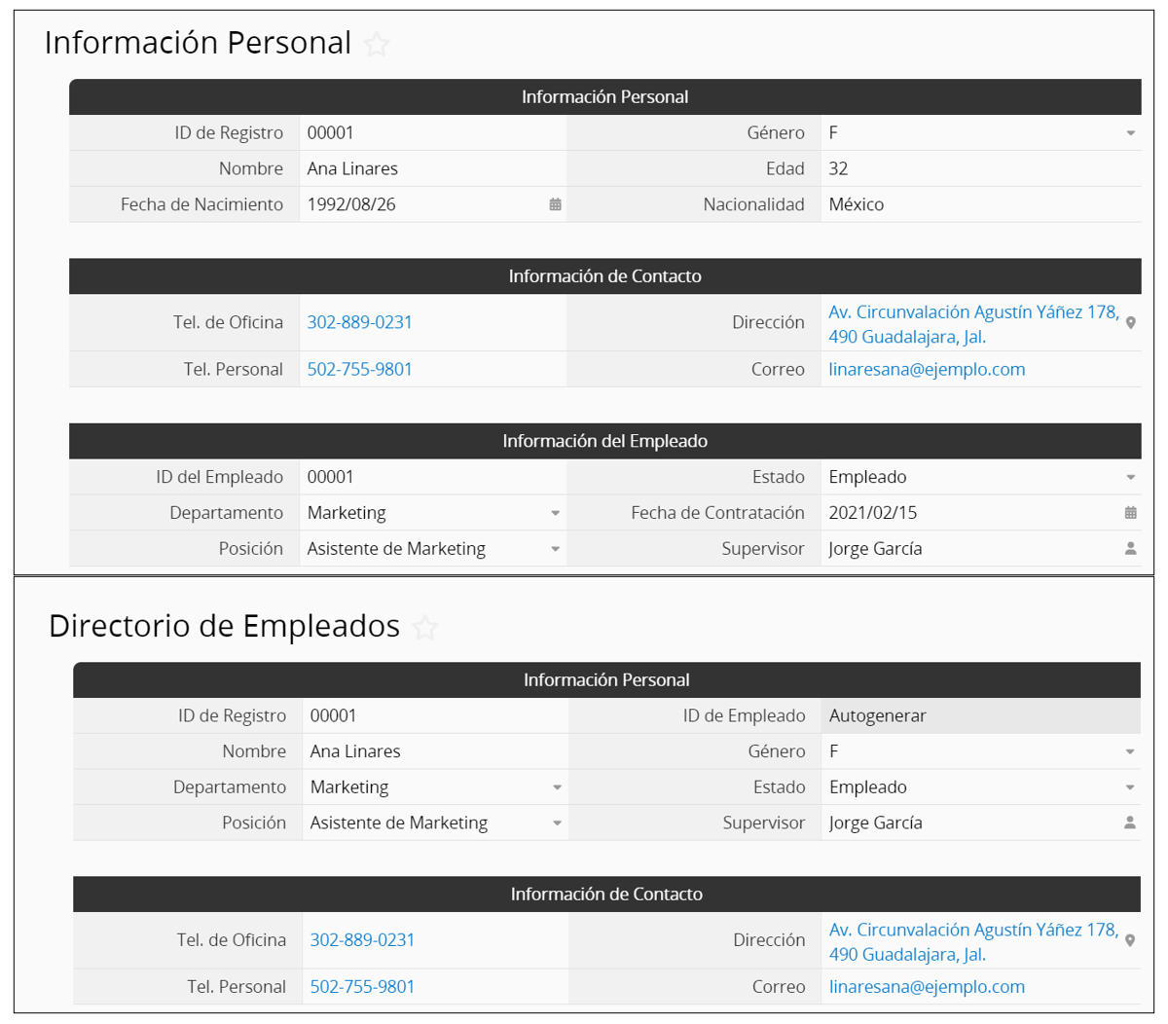Expand Departamento dropdown in Información del Empleado
This screenshot has width=1168, height=1024.
(x=555, y=513)
